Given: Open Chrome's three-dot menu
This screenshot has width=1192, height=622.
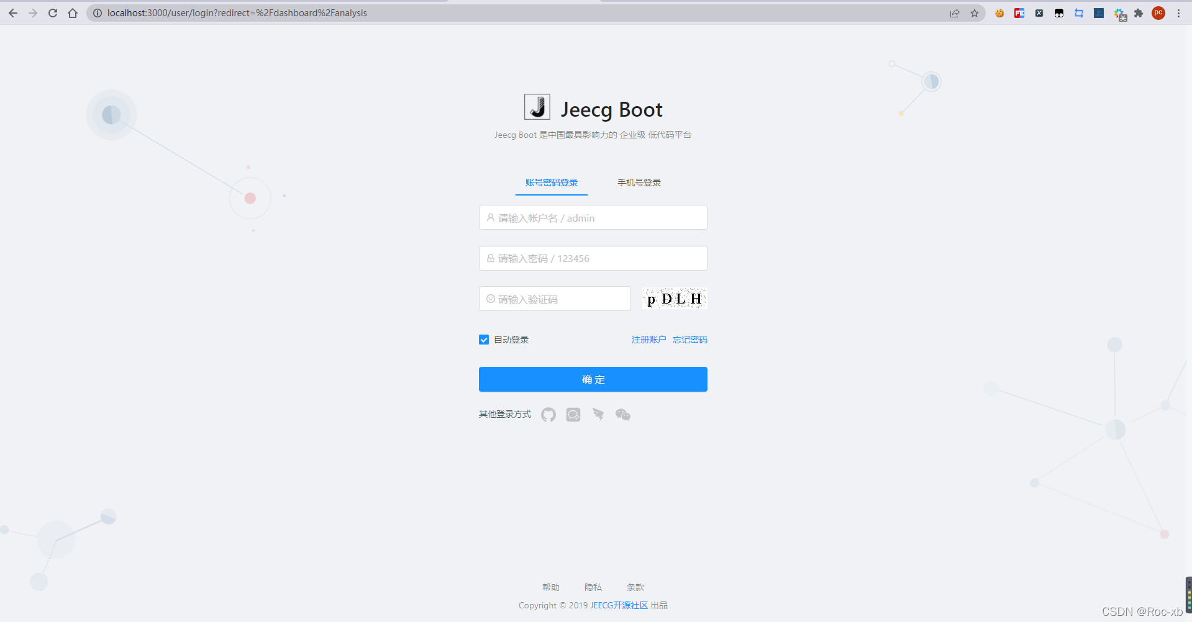Looking at the screenshot, I should point(1178,13).
